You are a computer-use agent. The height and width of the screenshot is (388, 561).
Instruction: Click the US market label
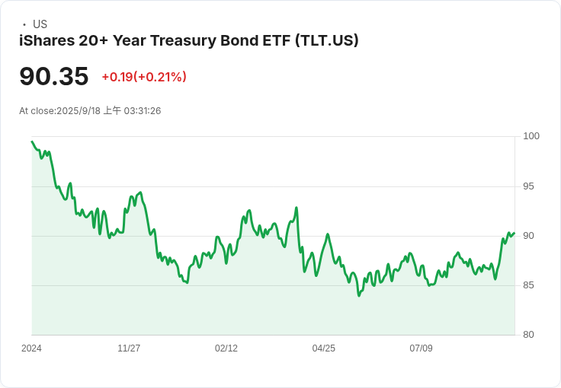pos(40,24)
